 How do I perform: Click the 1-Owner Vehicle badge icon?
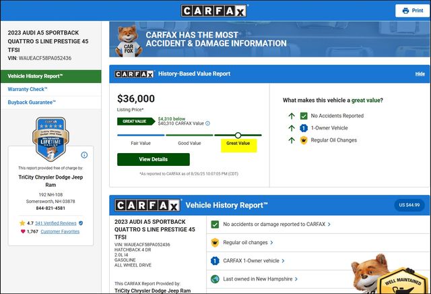pos(304,128)
